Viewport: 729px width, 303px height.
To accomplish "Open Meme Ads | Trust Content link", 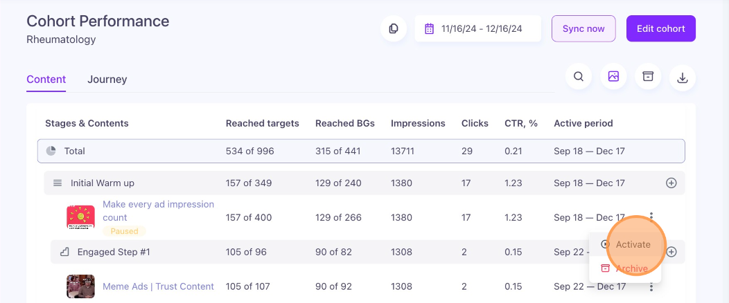I will pyautogui.click(x=158, y=286).
